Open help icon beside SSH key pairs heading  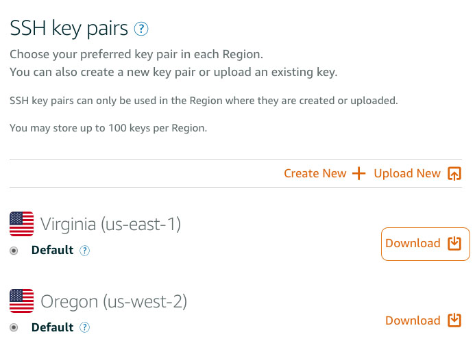click(141, 29)
